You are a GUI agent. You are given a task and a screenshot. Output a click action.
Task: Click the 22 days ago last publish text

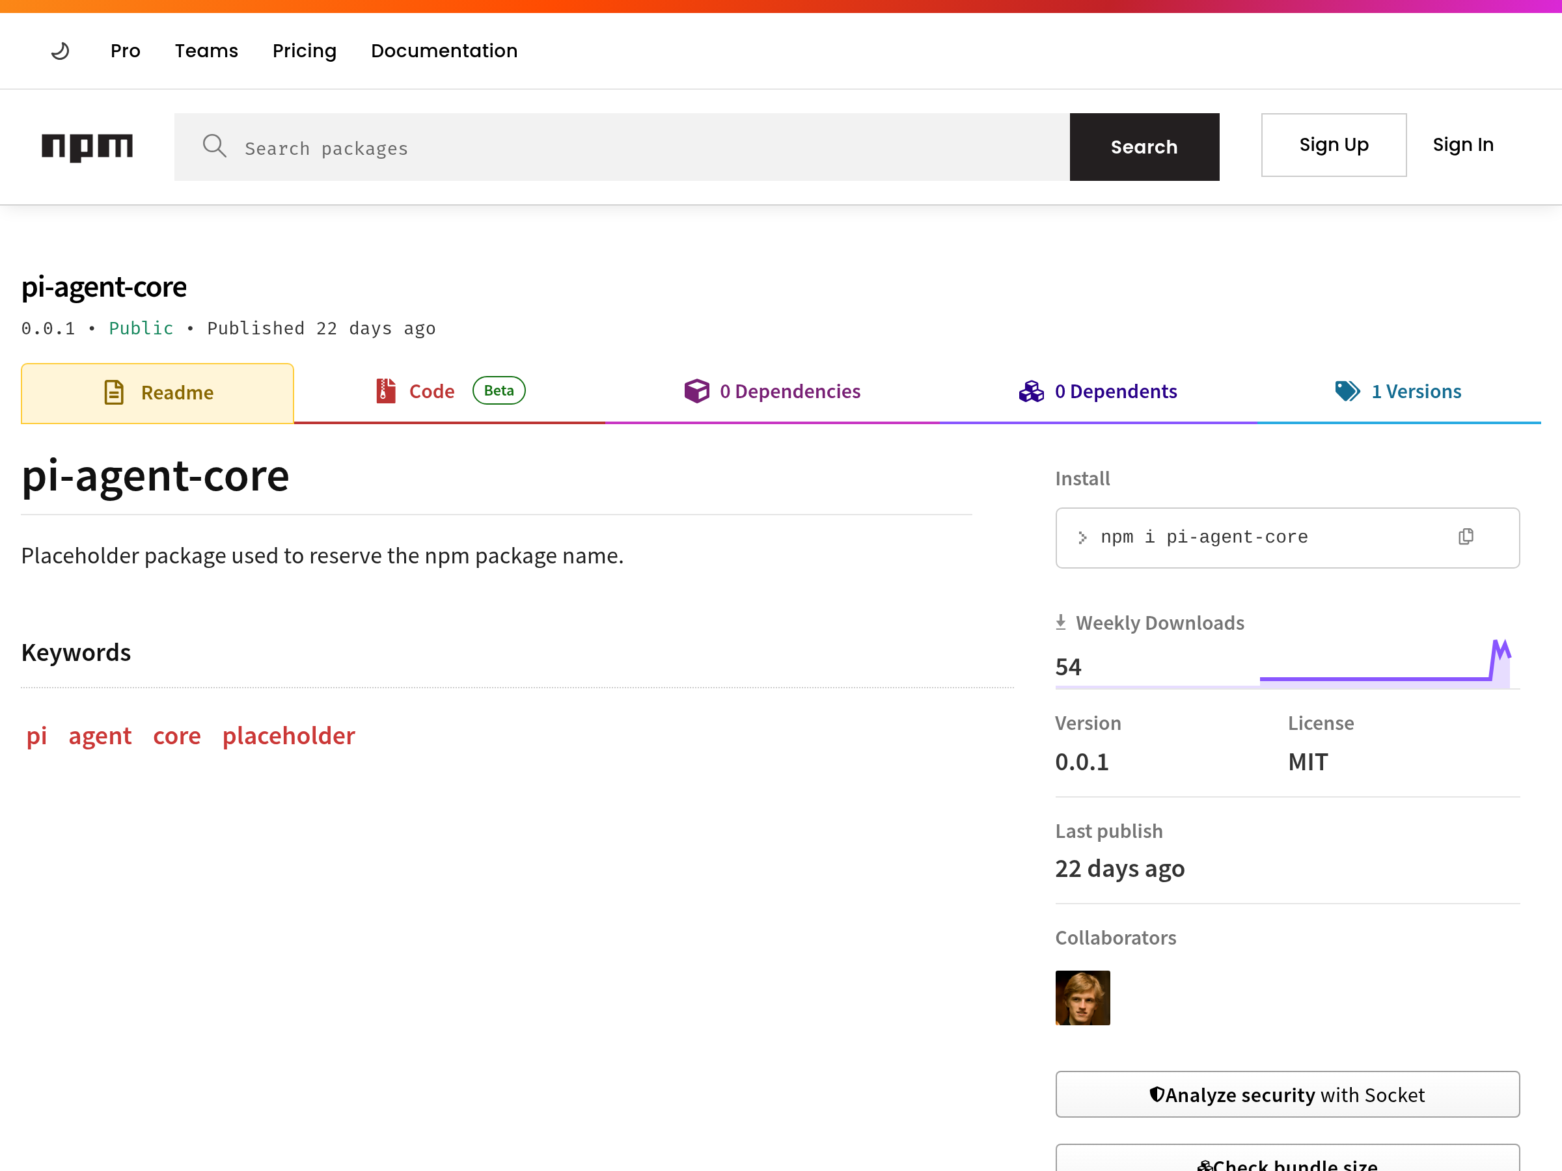pos(1120,868)
